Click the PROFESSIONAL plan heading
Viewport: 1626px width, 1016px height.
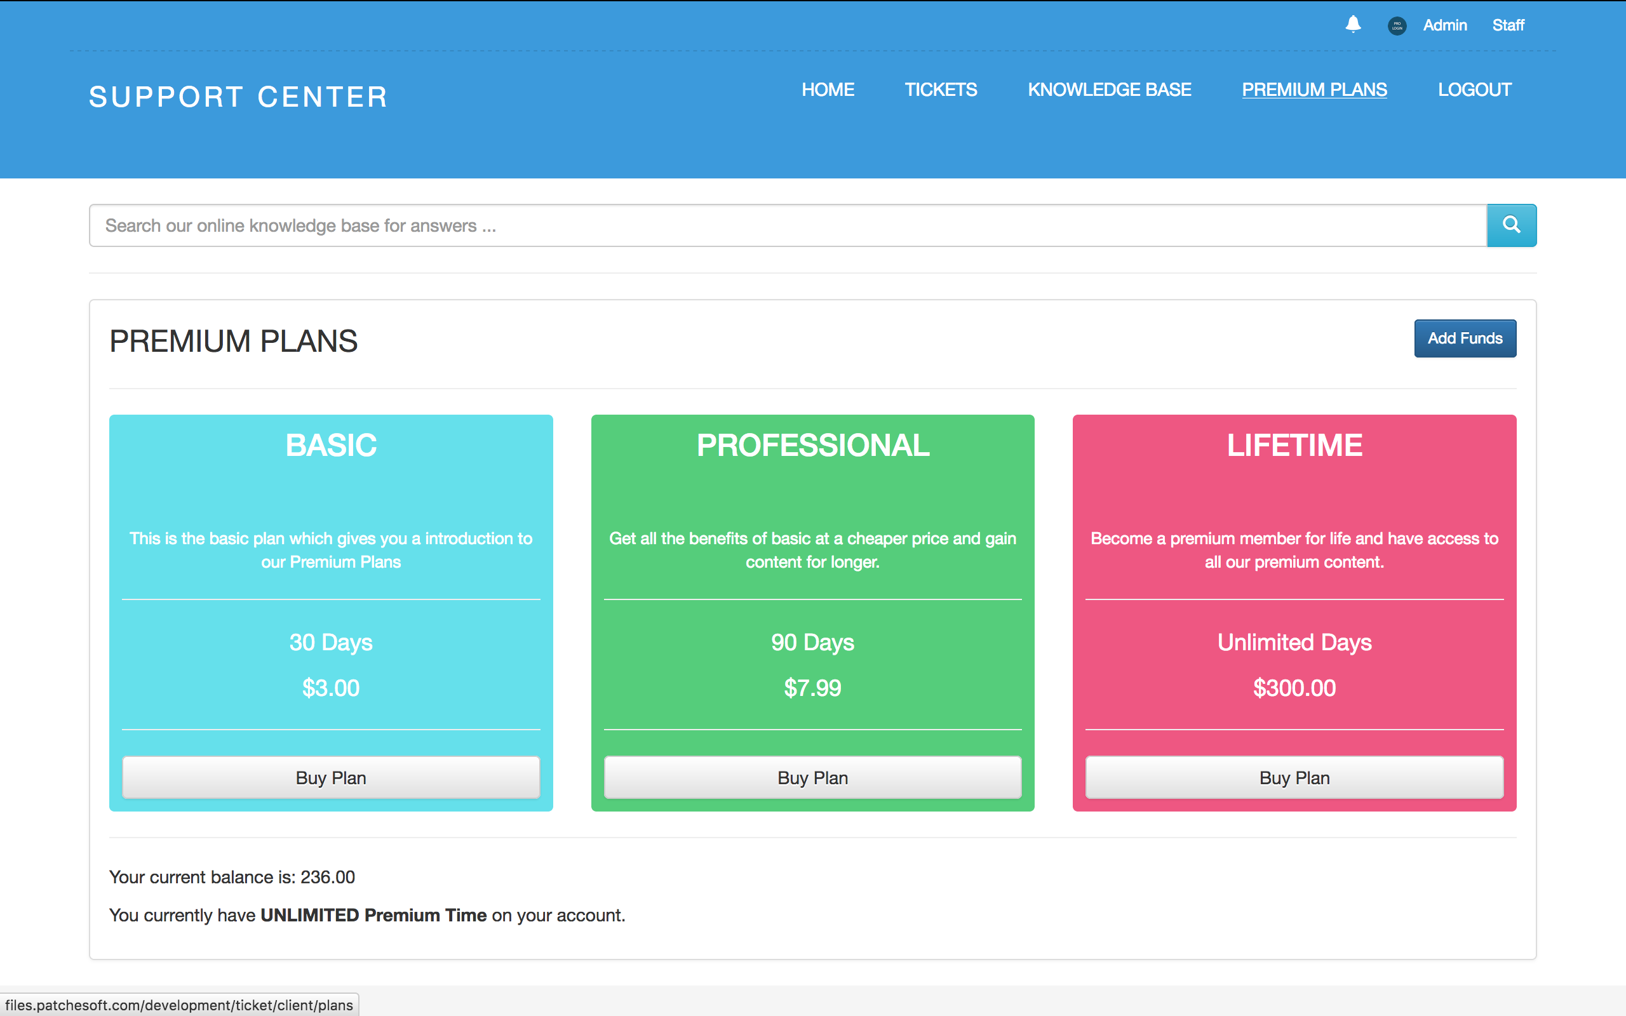[812, 445]
